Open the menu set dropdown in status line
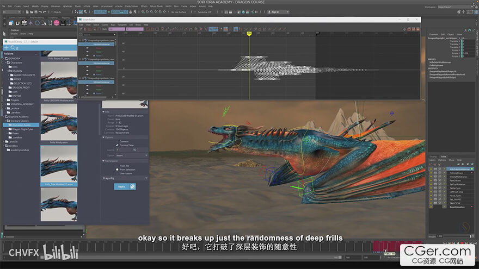 [11, 12]
